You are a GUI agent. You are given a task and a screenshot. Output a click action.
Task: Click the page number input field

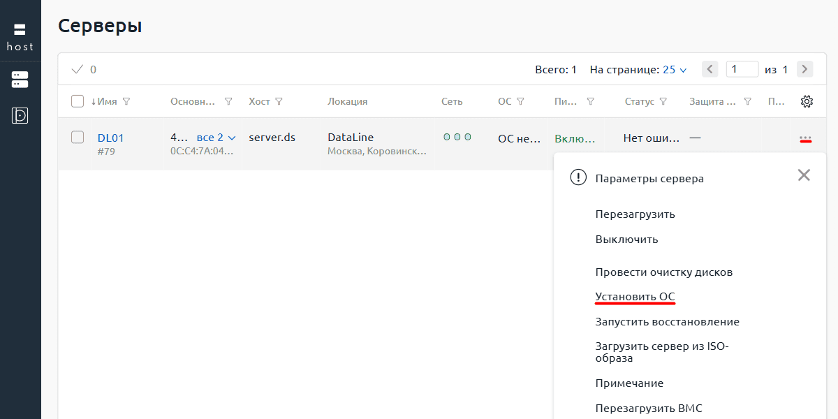742,69
